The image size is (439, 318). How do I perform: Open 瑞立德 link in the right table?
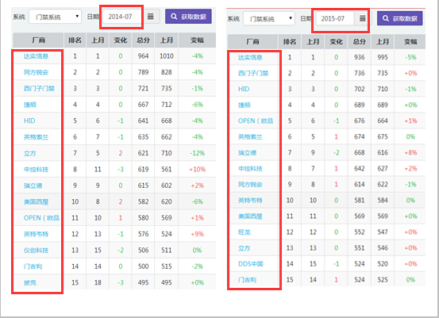pyautogui.click(x=247, y=153)
